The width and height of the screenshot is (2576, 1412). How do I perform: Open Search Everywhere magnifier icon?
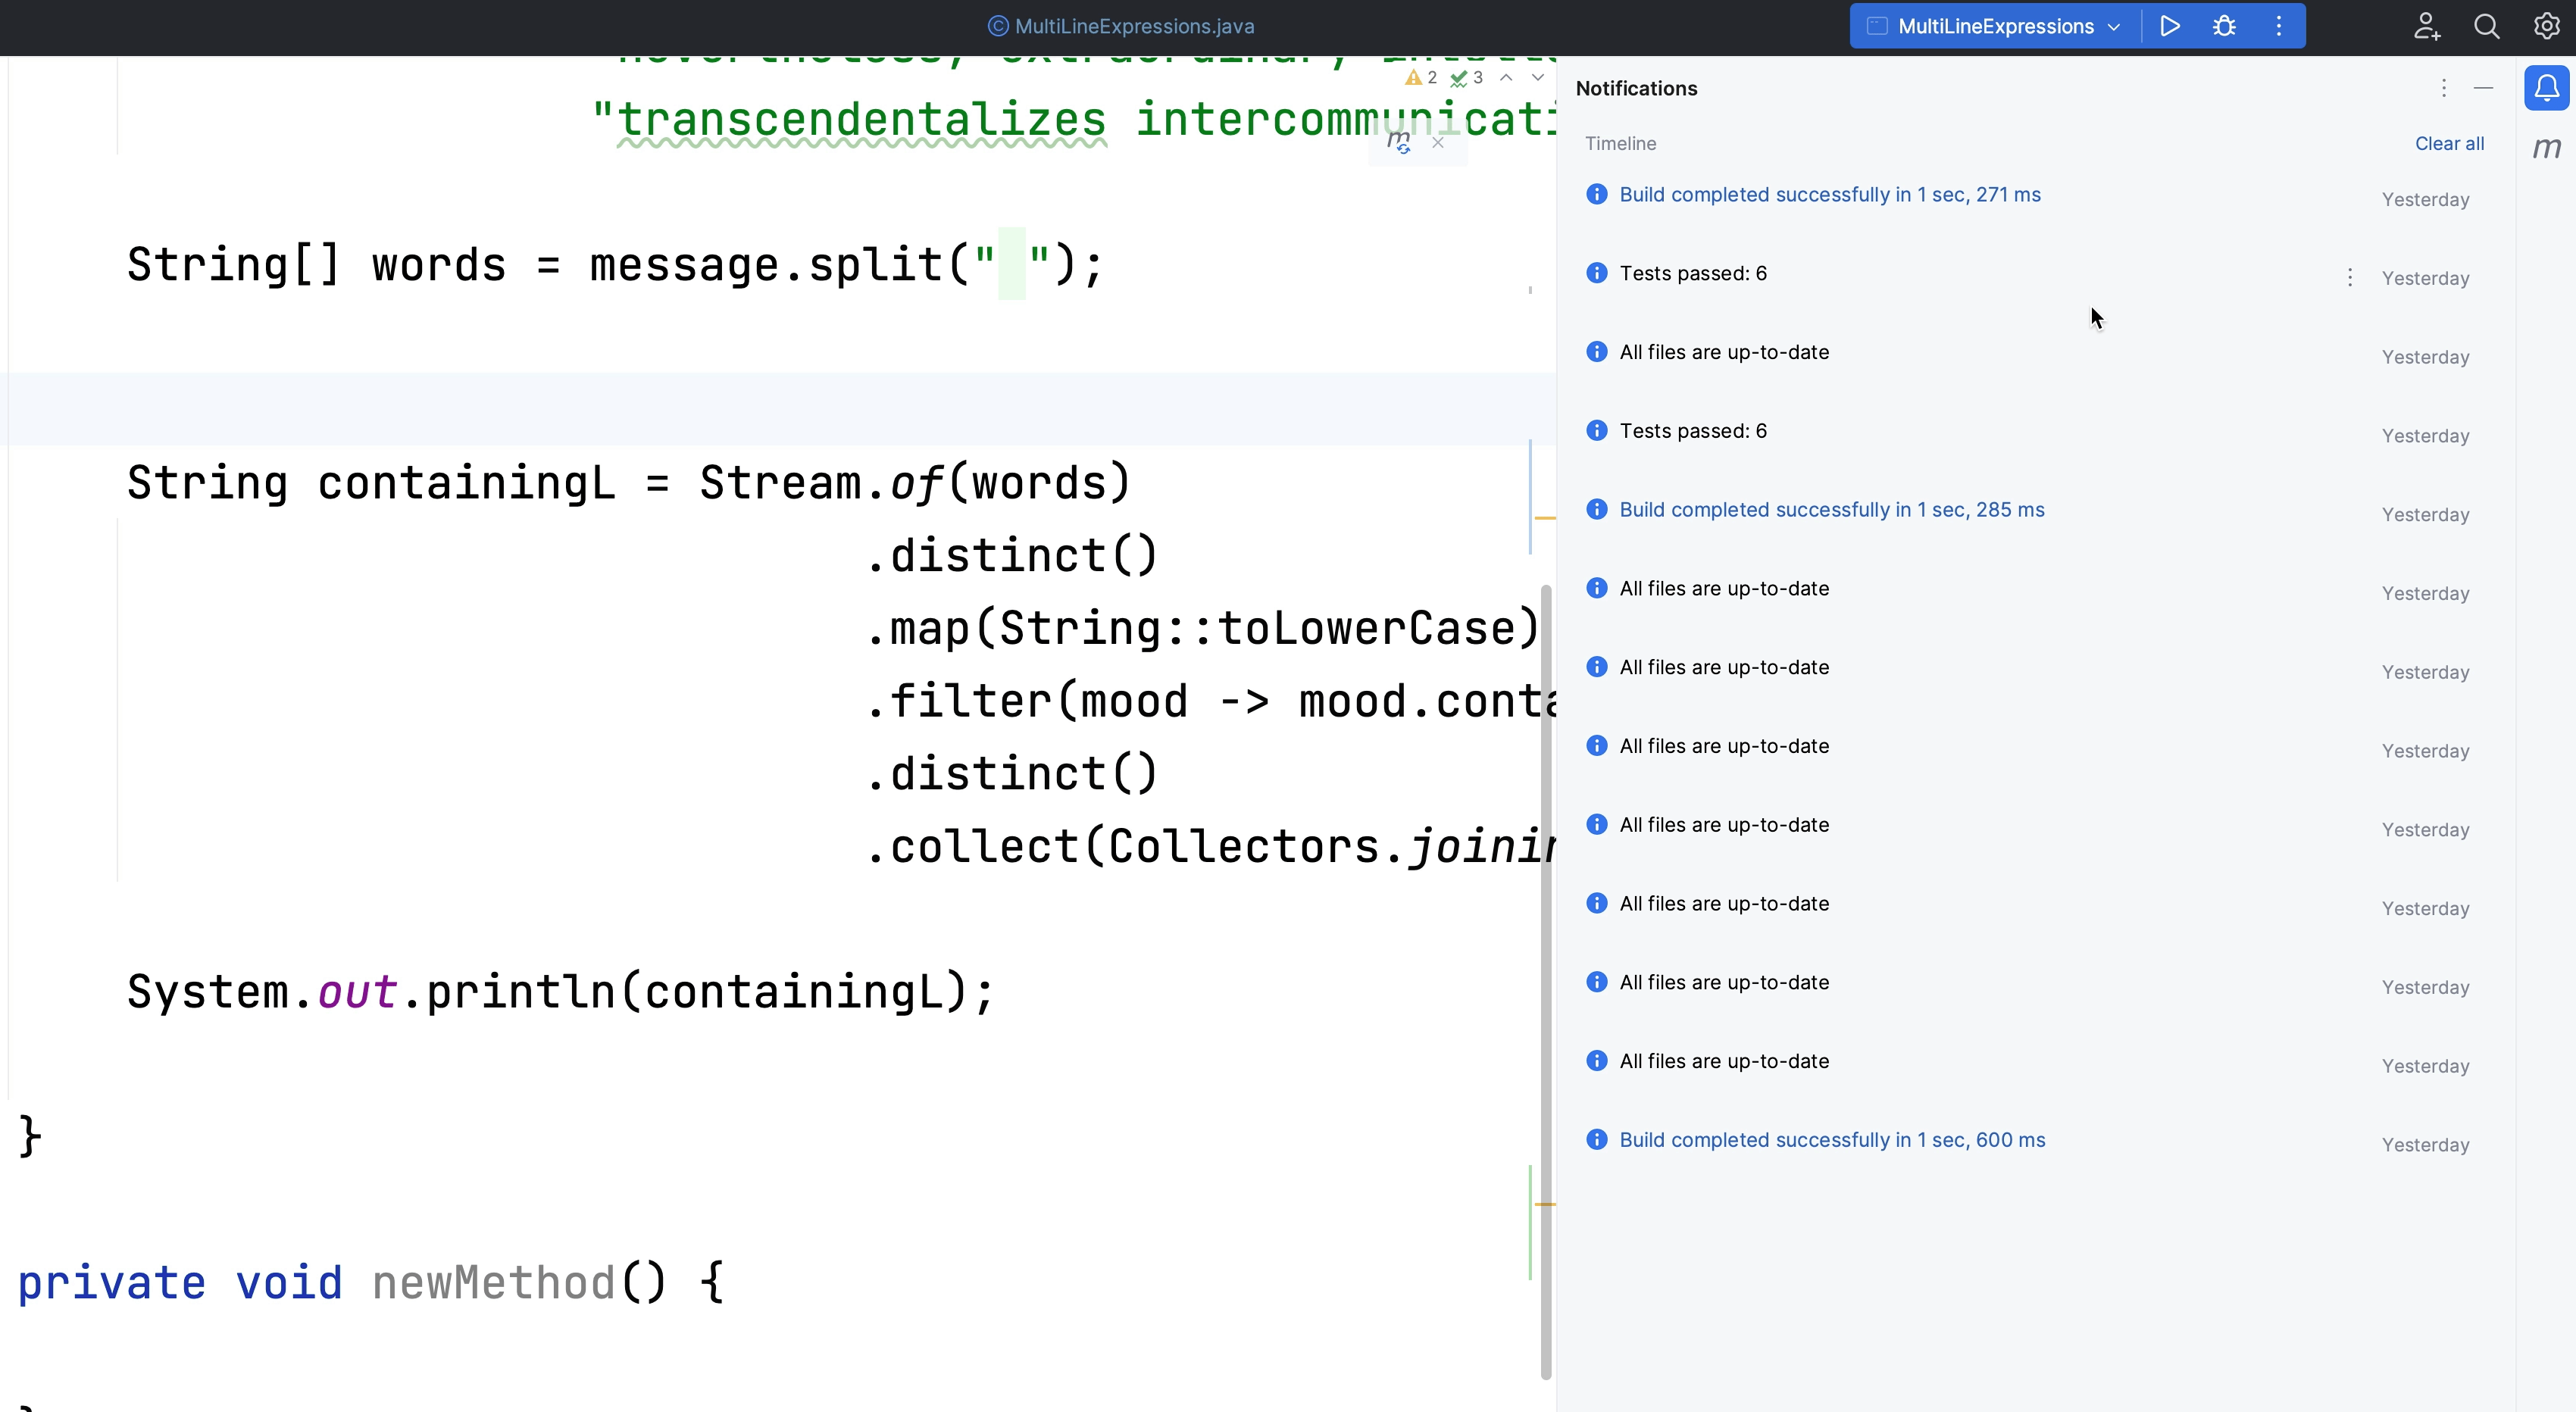2486,26
